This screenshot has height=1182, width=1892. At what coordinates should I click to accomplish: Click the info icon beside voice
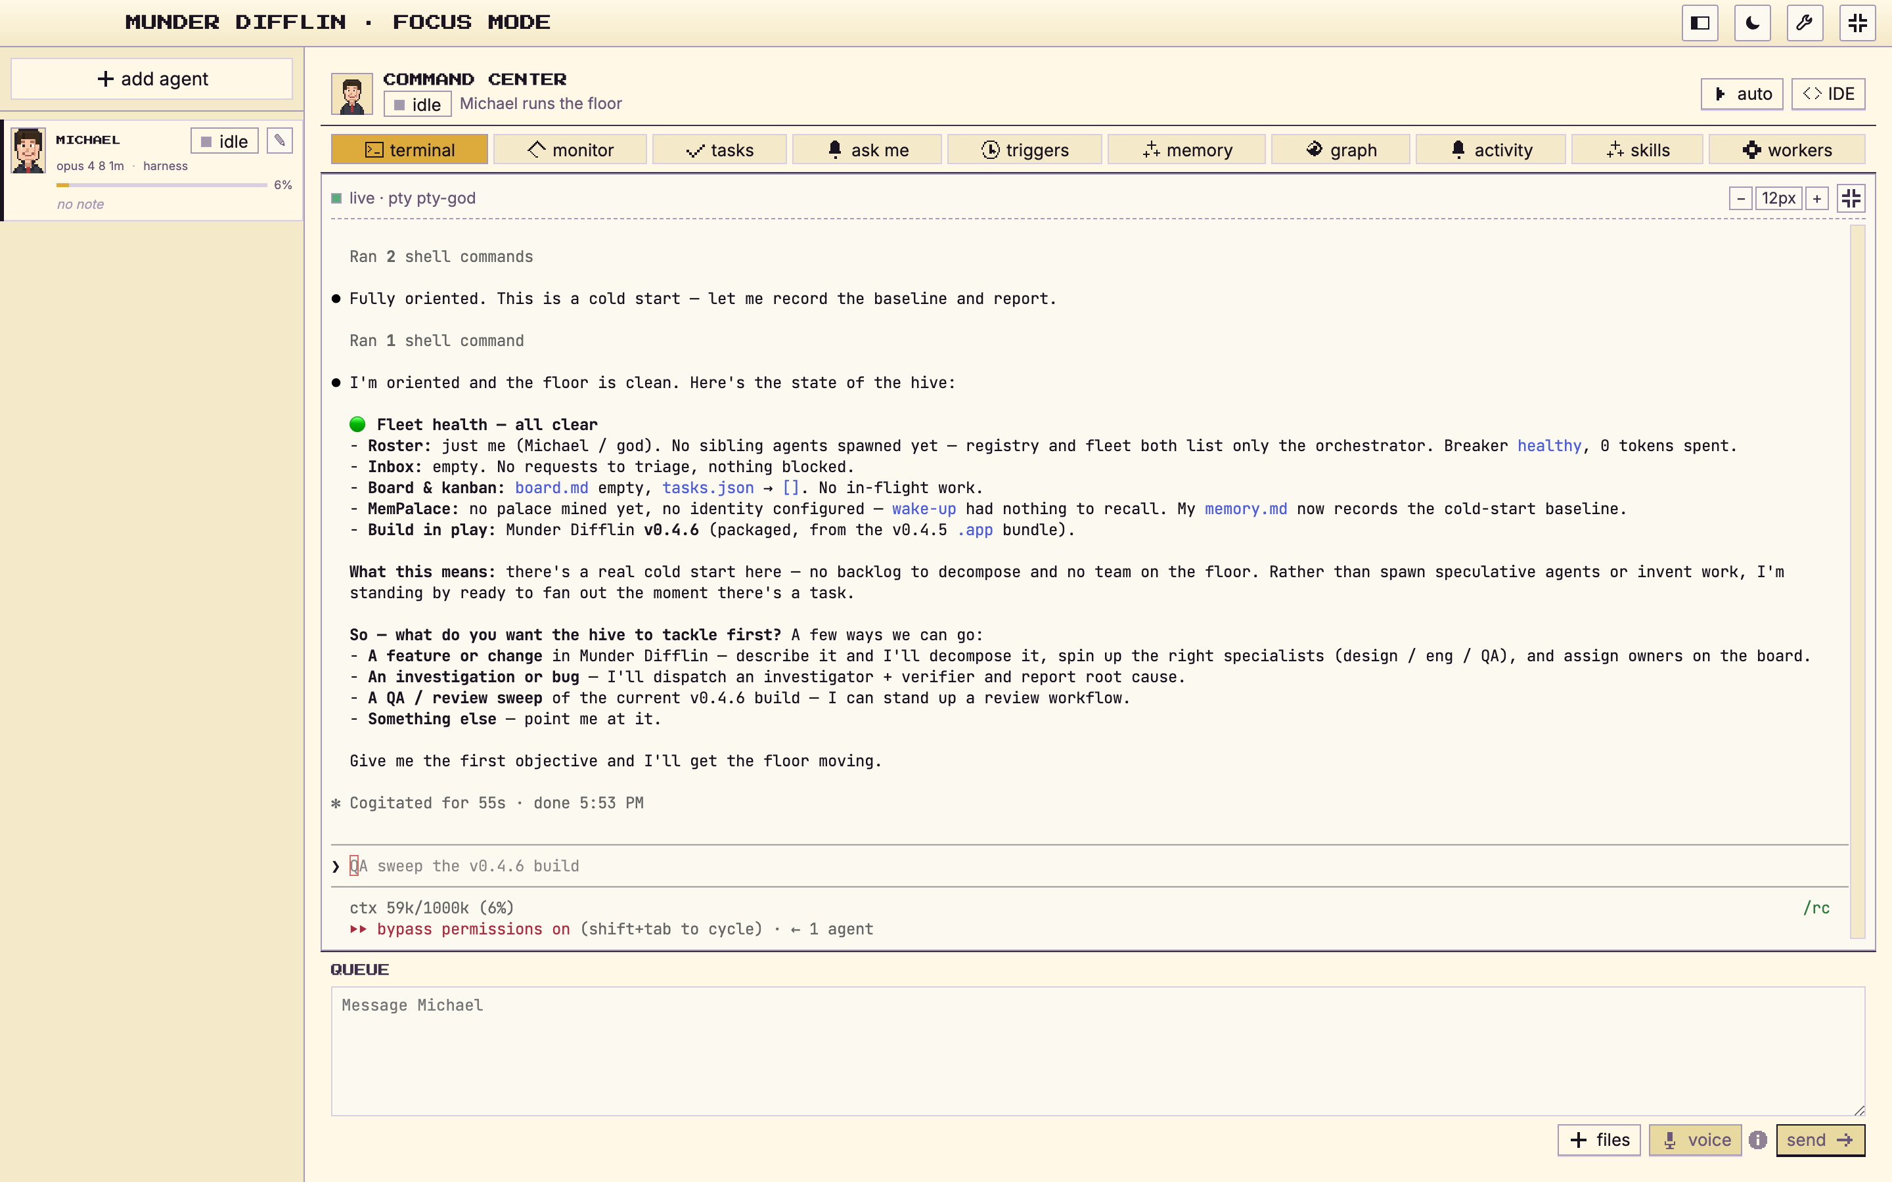[1758, 1140]
